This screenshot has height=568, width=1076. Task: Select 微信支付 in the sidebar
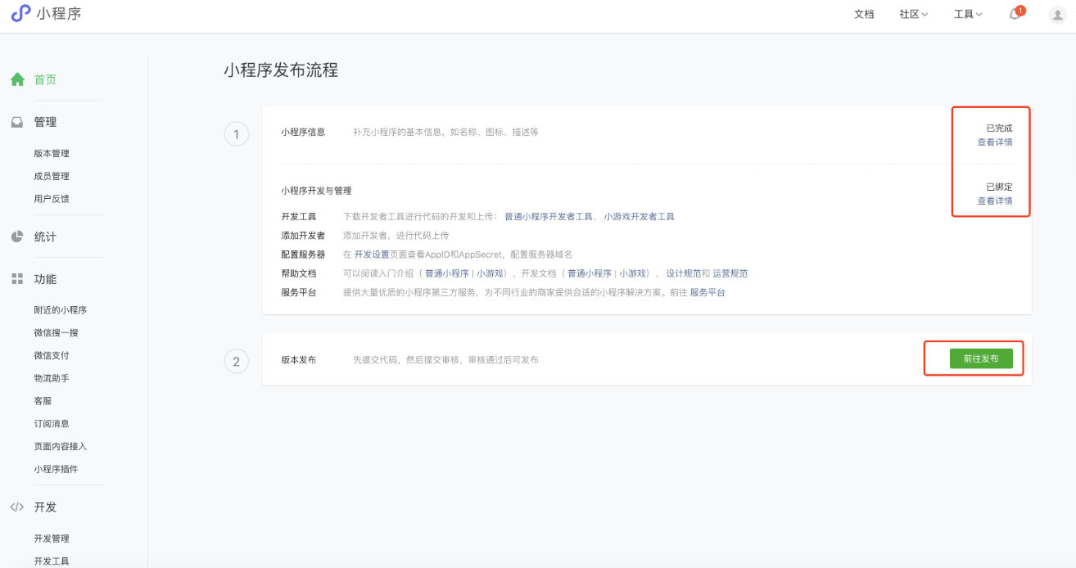click(52, 355)
